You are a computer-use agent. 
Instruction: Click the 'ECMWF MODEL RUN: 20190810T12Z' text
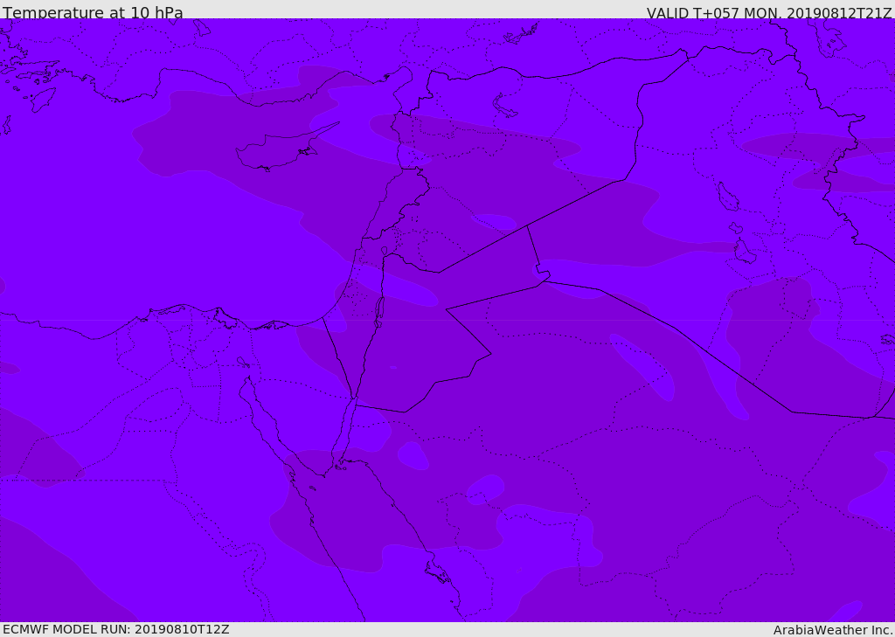[x=116, y=629]
